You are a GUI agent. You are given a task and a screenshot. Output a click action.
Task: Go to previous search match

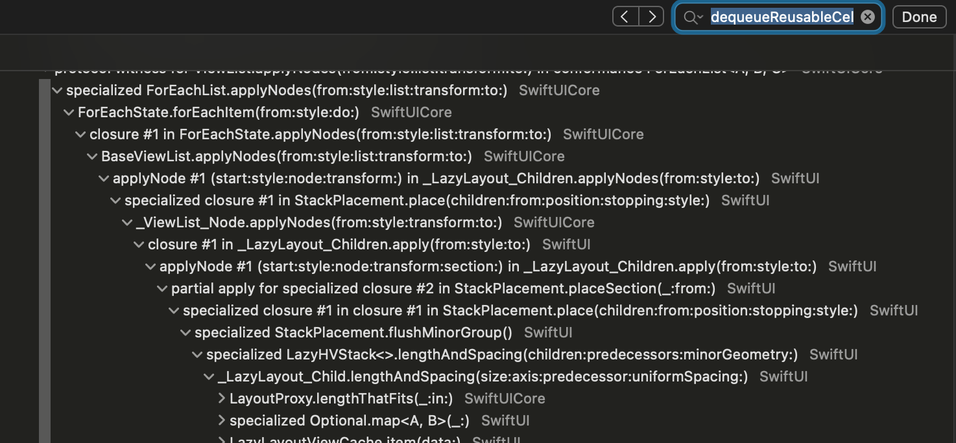point(625,17)
